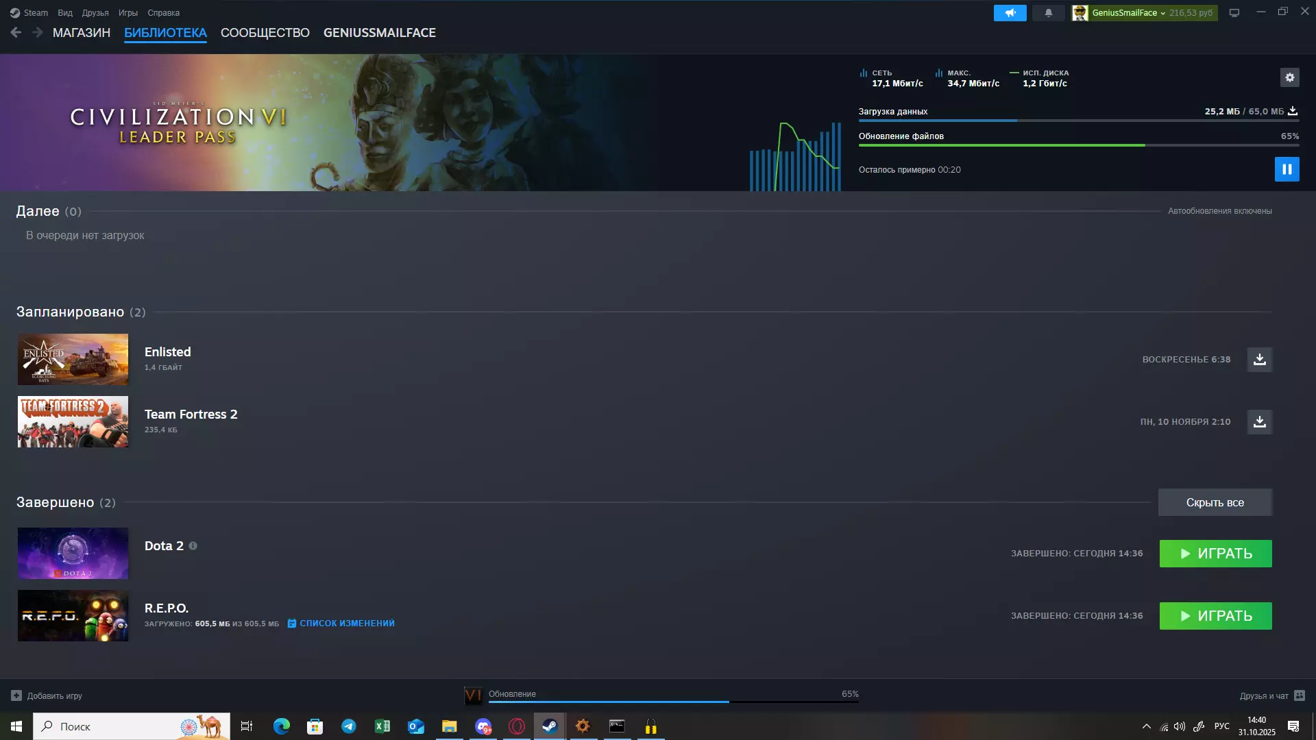Open notifications bell icon
The image size is (1316, 740).
click(1048, 13)
